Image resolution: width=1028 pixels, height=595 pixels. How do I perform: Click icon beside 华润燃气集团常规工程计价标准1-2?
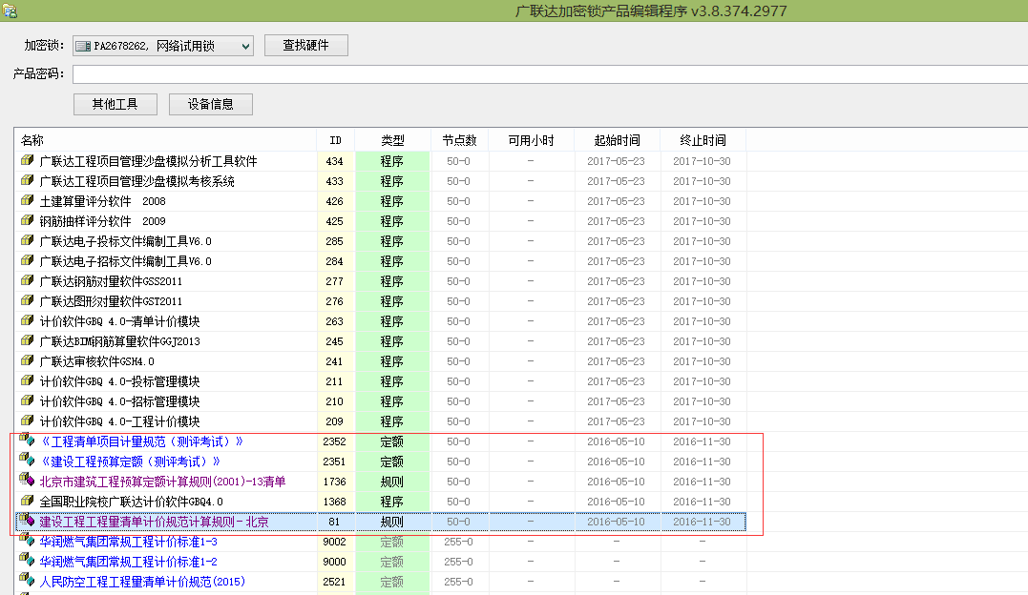pos(27,560)
